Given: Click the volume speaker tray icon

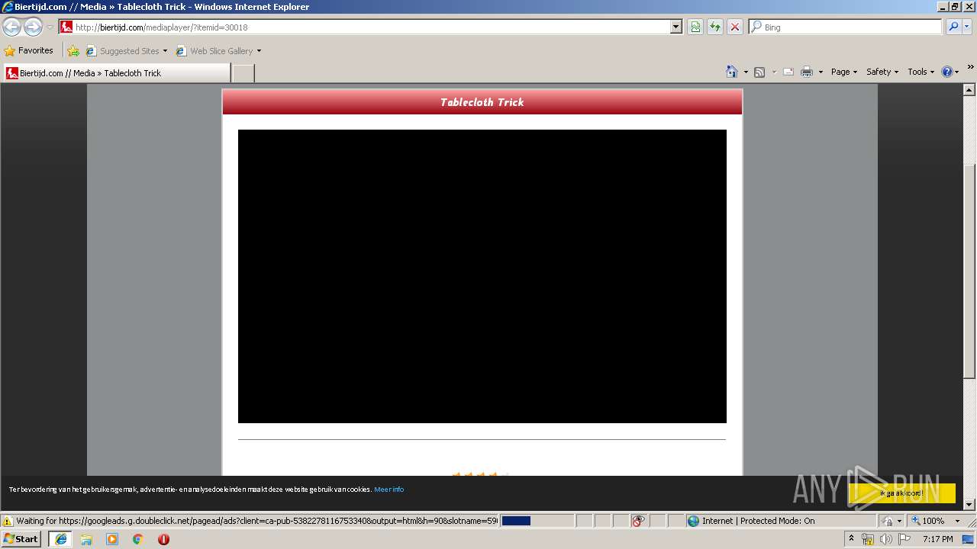Looking at the screenshot, I should click(885, 539).
